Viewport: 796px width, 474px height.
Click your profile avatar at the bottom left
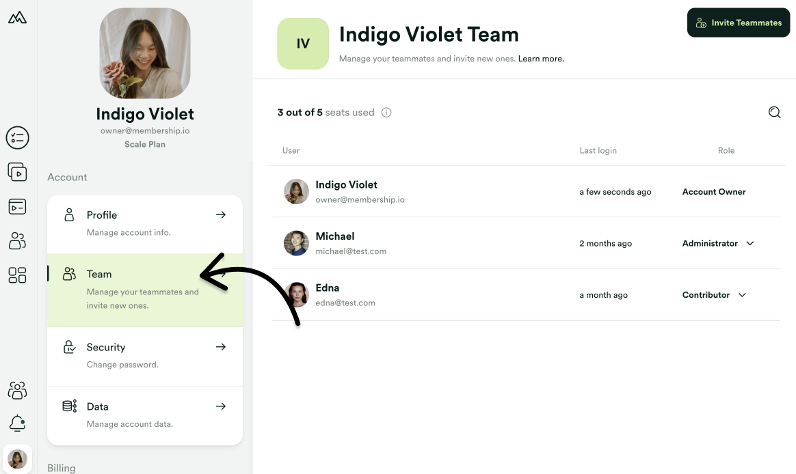pyautogui.click(x=17, y=458)
